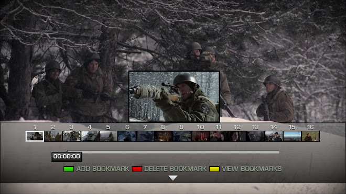Select chapter 16 thumbnail
The image size is (346, 194).
(310, 136)
